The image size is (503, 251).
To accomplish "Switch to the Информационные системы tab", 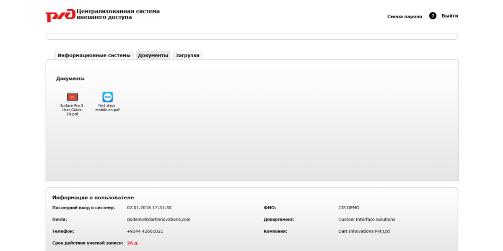I will coord(94,55).
